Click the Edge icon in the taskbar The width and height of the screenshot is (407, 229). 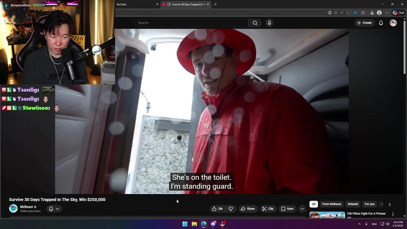click(x=204, y=224)
